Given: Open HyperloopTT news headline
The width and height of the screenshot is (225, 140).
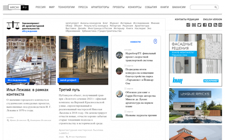Looking at the screenshot, I should pos(141,57).
